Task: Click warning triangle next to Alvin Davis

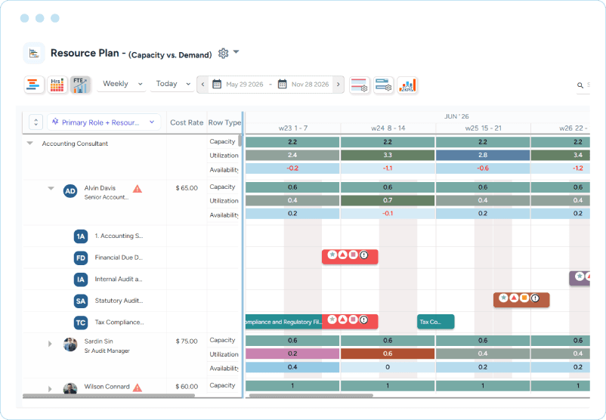Action: (x=138, y=189)
